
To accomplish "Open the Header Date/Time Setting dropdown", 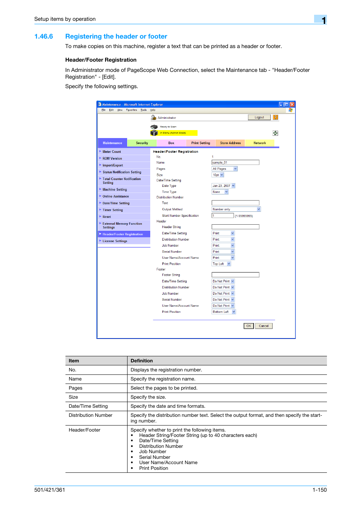I will [x=223, y=233].
